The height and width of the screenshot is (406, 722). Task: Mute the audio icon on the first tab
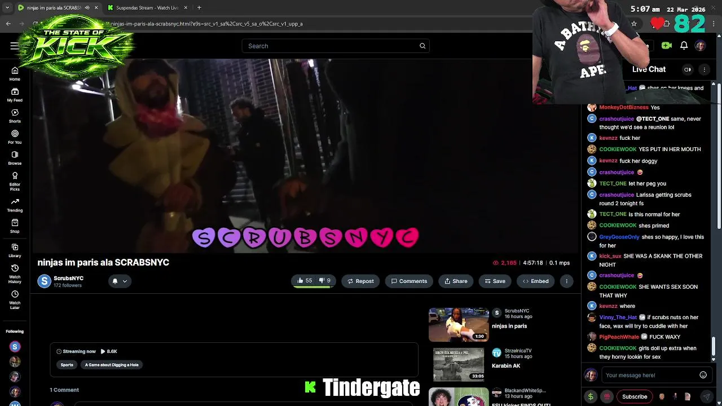pos(87,8)
